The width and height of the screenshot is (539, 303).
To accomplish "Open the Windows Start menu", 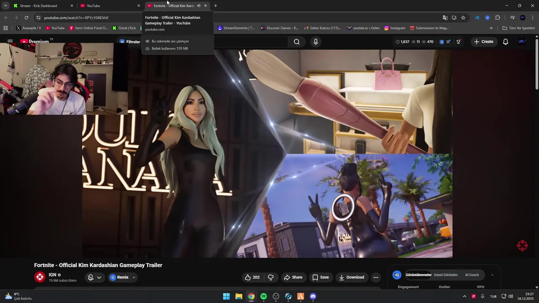I will point(226,296).
